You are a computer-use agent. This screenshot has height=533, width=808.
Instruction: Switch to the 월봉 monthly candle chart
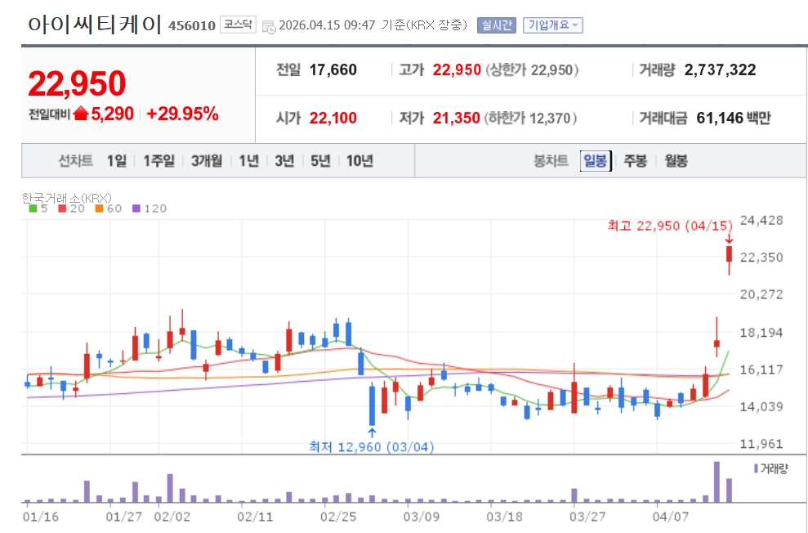click(676, 161)
